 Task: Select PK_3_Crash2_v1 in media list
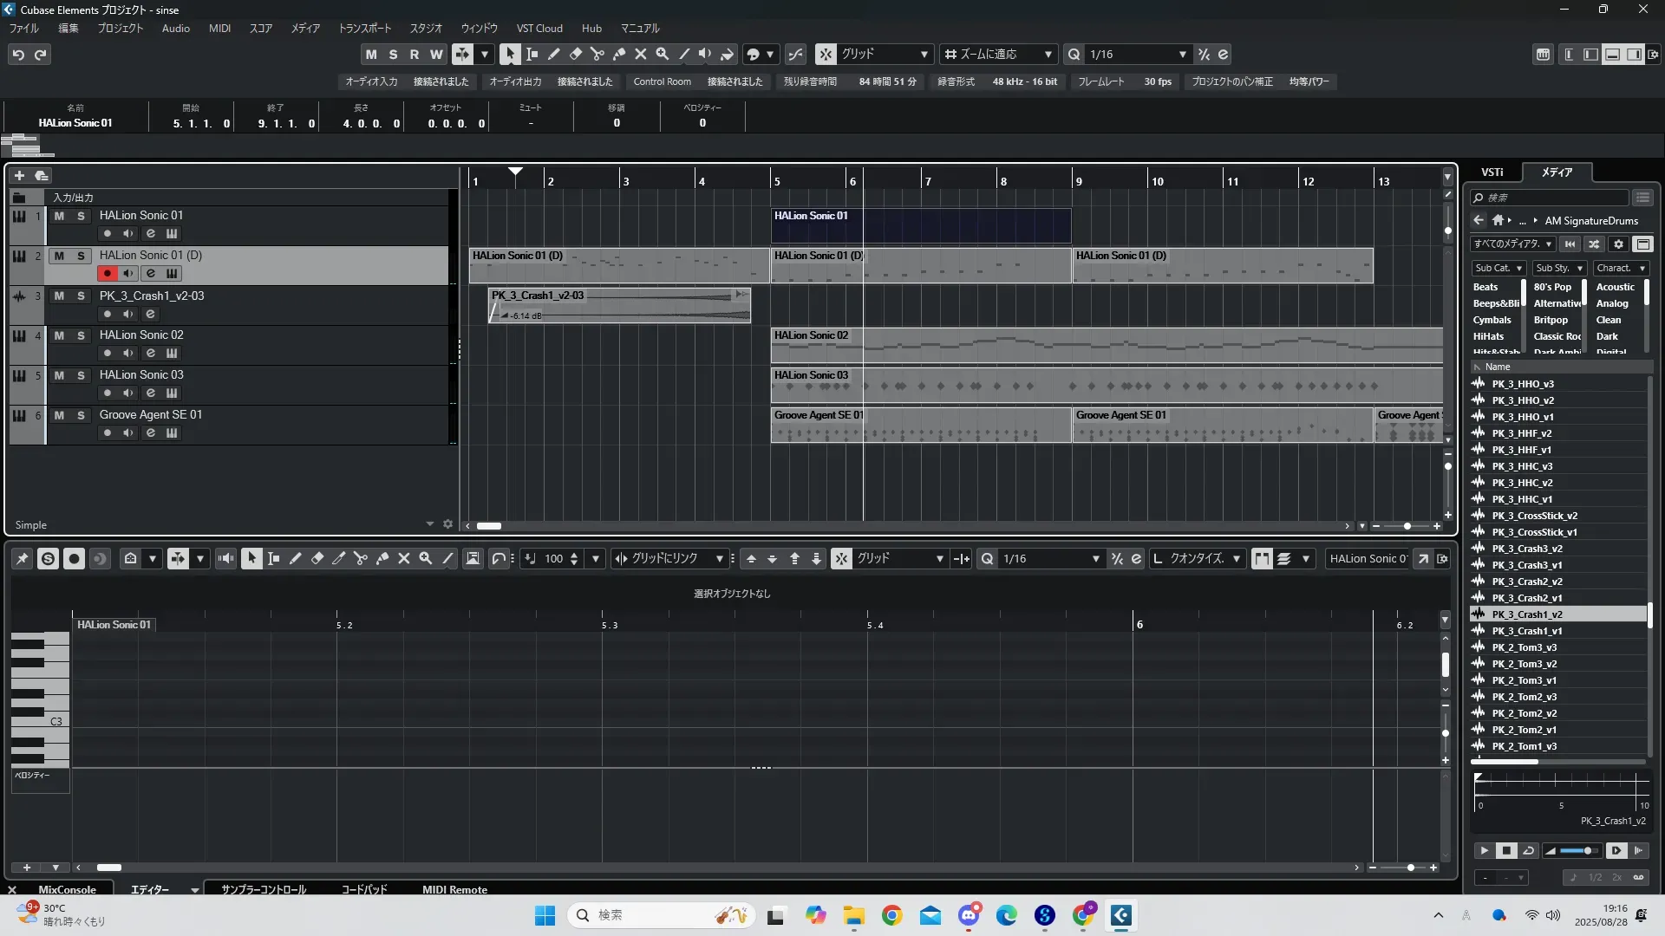[1526, 598]
